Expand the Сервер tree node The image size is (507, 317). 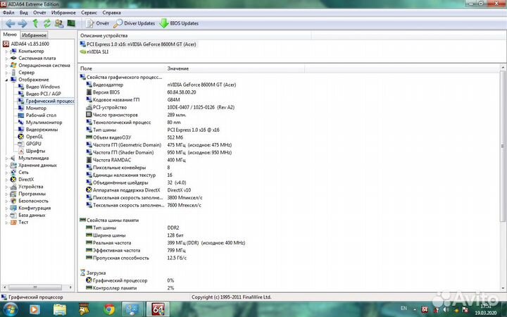(x=6, y=73)
